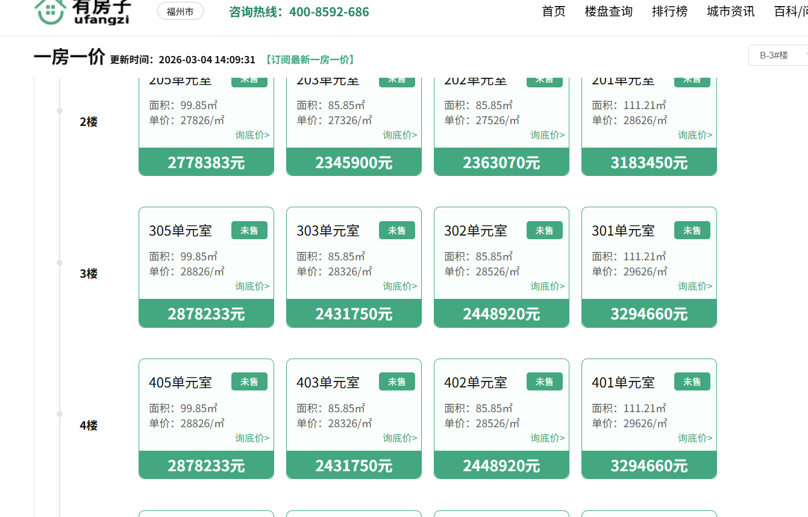808x517 pixels.
Task: Click the 2楼 timeline dot
Action: coord(60,111)
